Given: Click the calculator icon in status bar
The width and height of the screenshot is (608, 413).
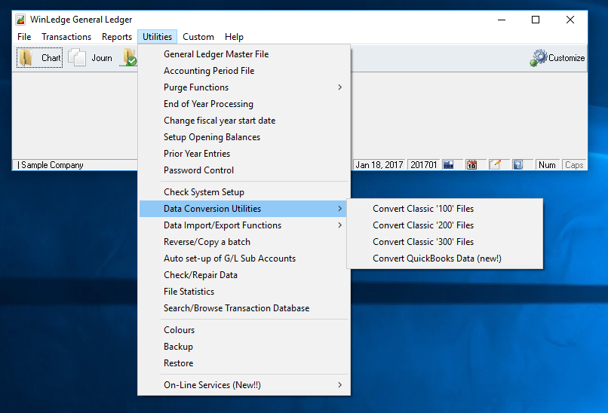Looking at the screenshot, I should [x=448, y=165].
